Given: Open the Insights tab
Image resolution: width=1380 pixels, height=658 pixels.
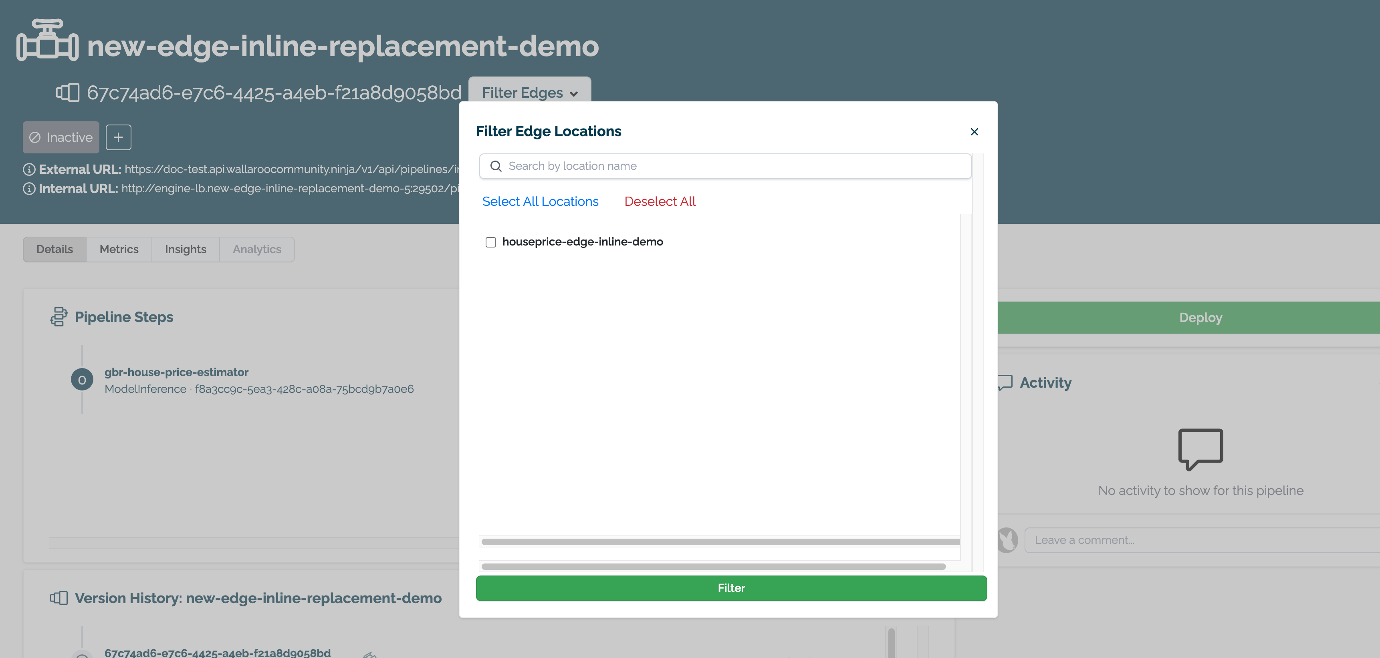Looking at the screenshot, I should pos(186,249).
